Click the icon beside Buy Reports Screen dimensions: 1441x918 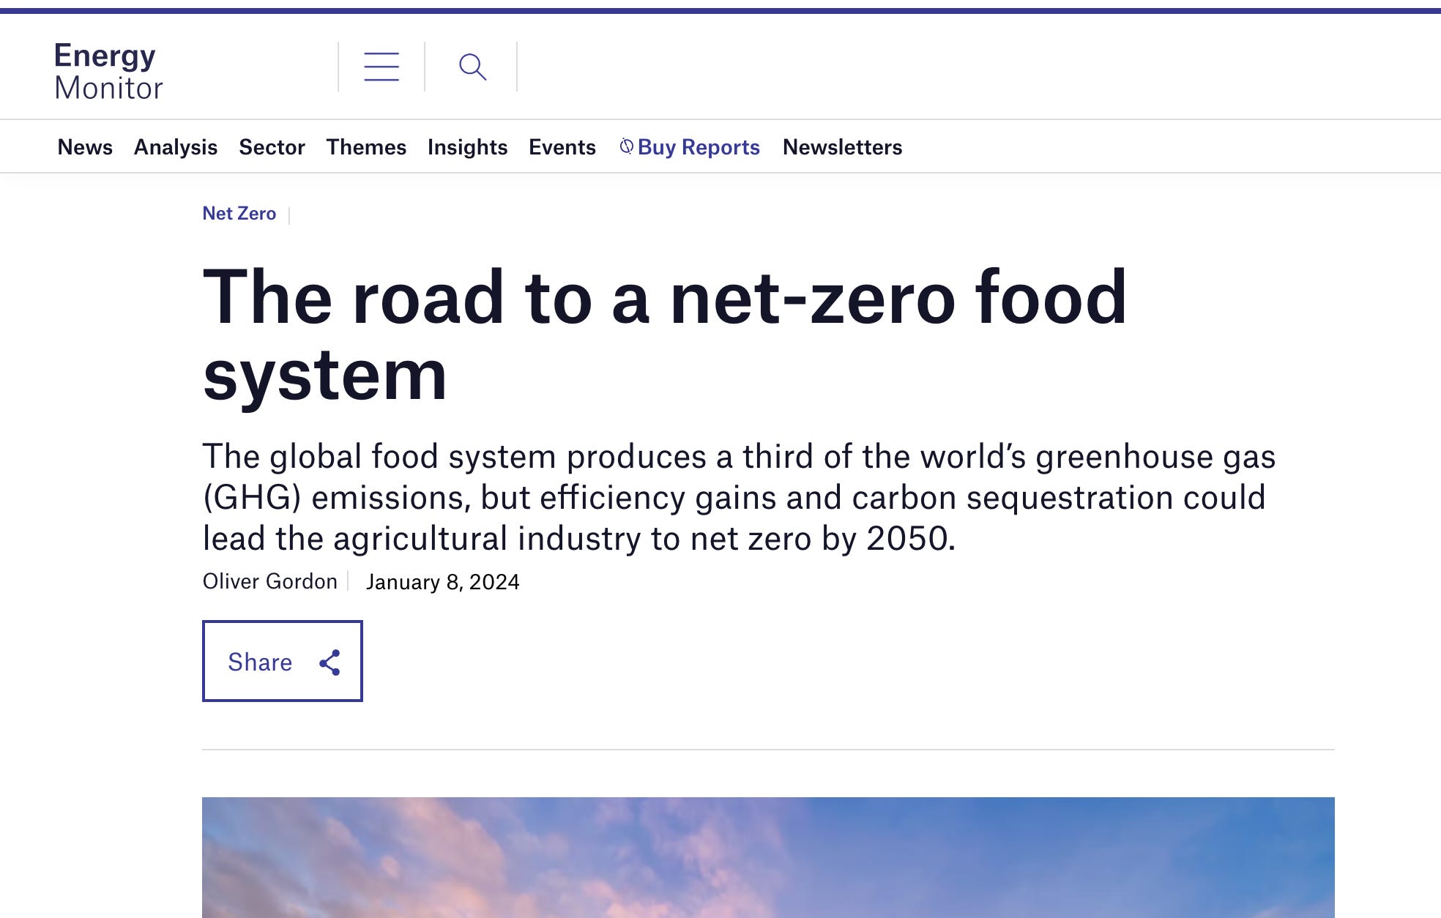click(626, 146)
